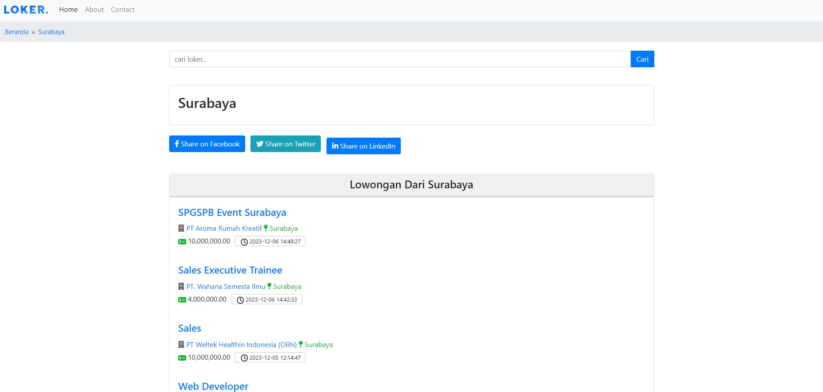This screenshot has width=823, height=392.
Task: Open the Sales Executive Trainee job
Action: [x=230, y=270]
